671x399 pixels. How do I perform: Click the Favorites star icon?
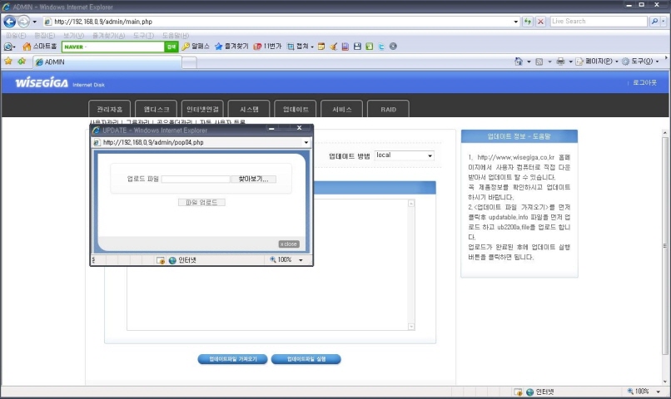coord(8,62)
